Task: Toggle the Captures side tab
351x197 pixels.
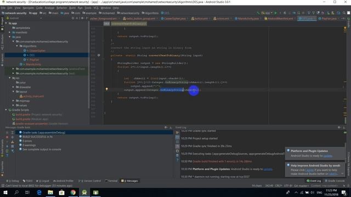Action: 2,60
